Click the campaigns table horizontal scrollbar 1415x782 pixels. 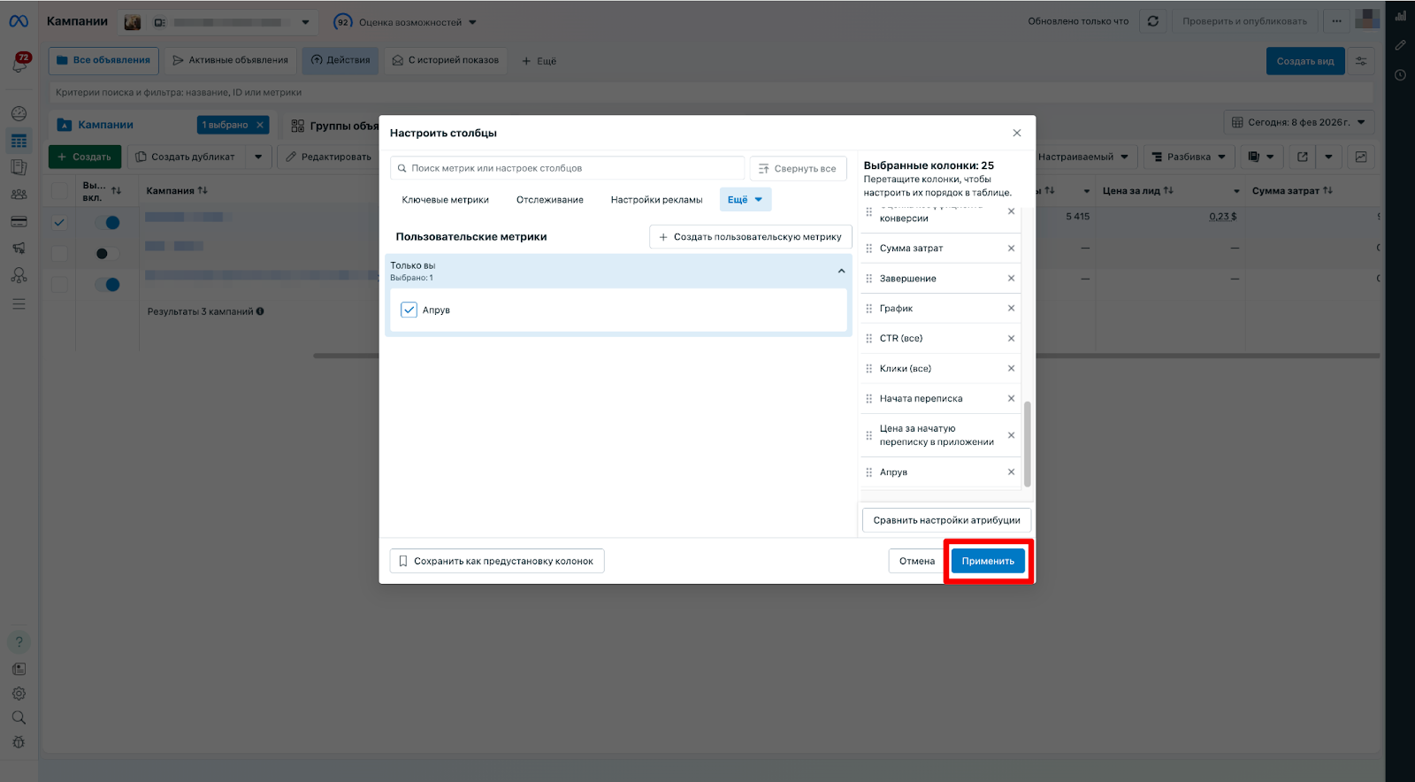click(846, 356)
